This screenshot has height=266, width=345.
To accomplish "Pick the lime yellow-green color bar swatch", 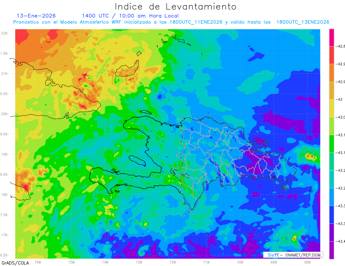I will (x=331, y=126).
